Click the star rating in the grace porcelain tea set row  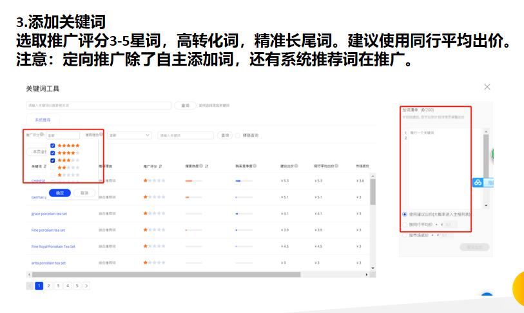click(x=154, y=213)
